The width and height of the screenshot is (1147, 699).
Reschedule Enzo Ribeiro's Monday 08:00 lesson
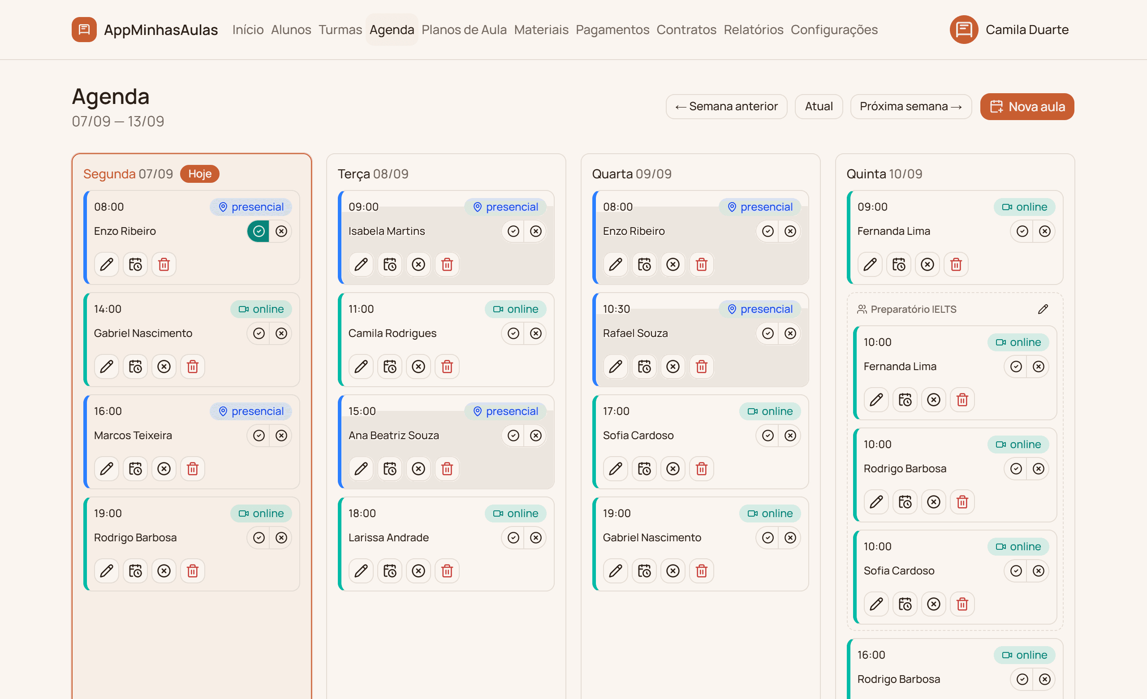[135, 264]
